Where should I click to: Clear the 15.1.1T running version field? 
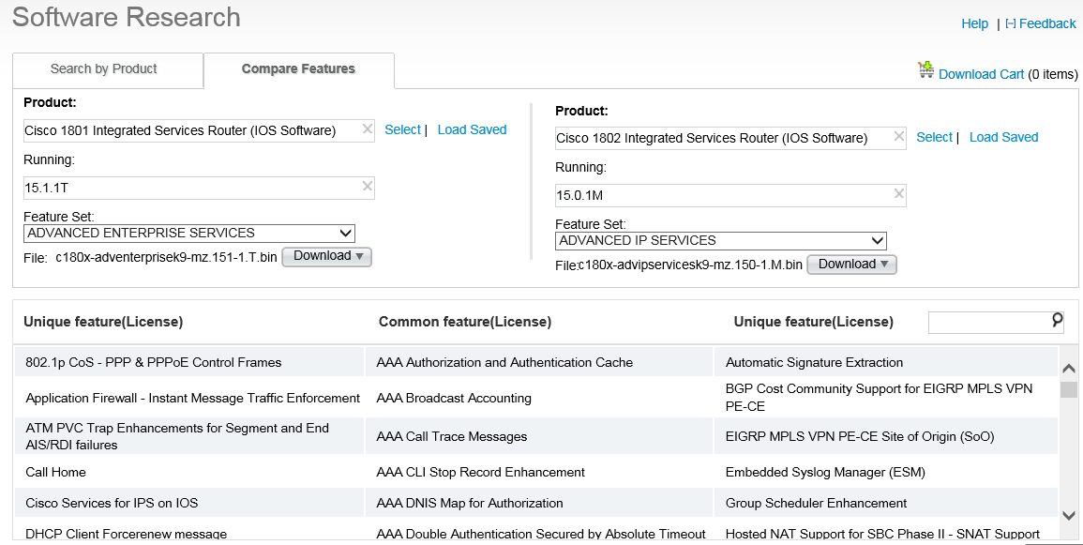coord(368,187)
